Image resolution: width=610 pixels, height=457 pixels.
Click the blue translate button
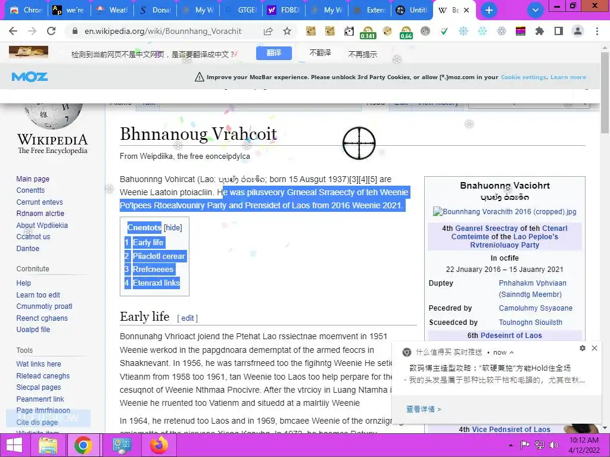(274, 53)
